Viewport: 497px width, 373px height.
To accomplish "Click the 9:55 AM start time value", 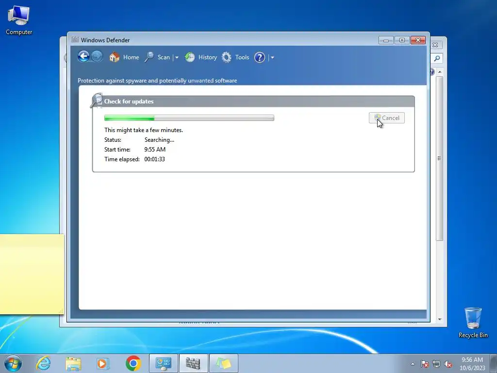I will coord(155,150).
